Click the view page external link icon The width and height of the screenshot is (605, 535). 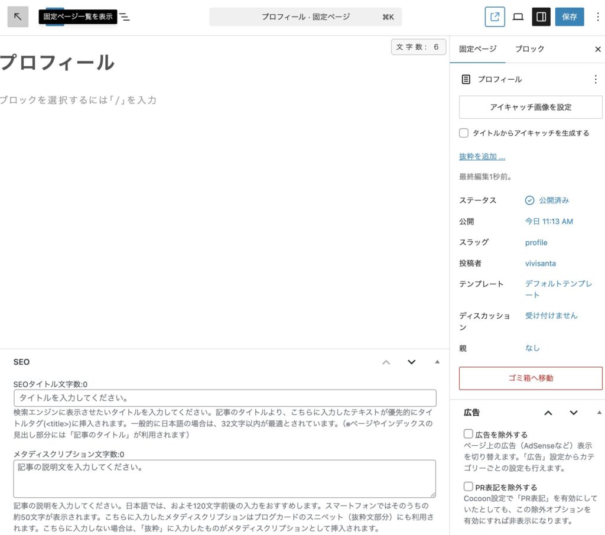tap(495, 17)
